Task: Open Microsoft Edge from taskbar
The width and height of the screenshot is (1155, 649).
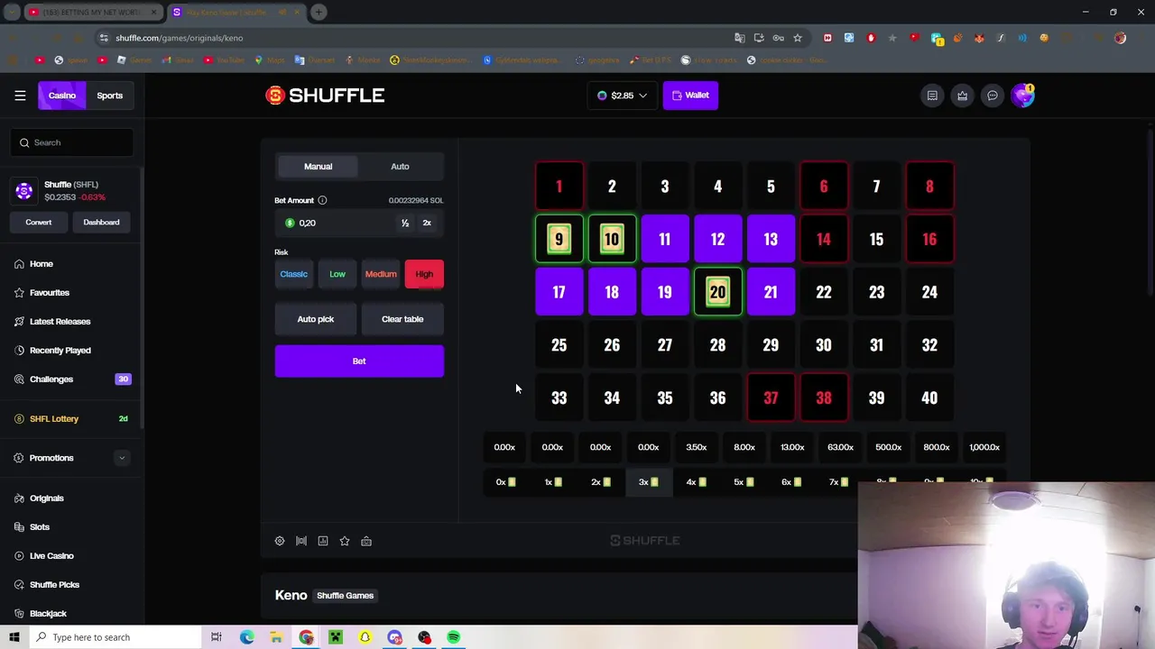Action: [x=246, y=637]
